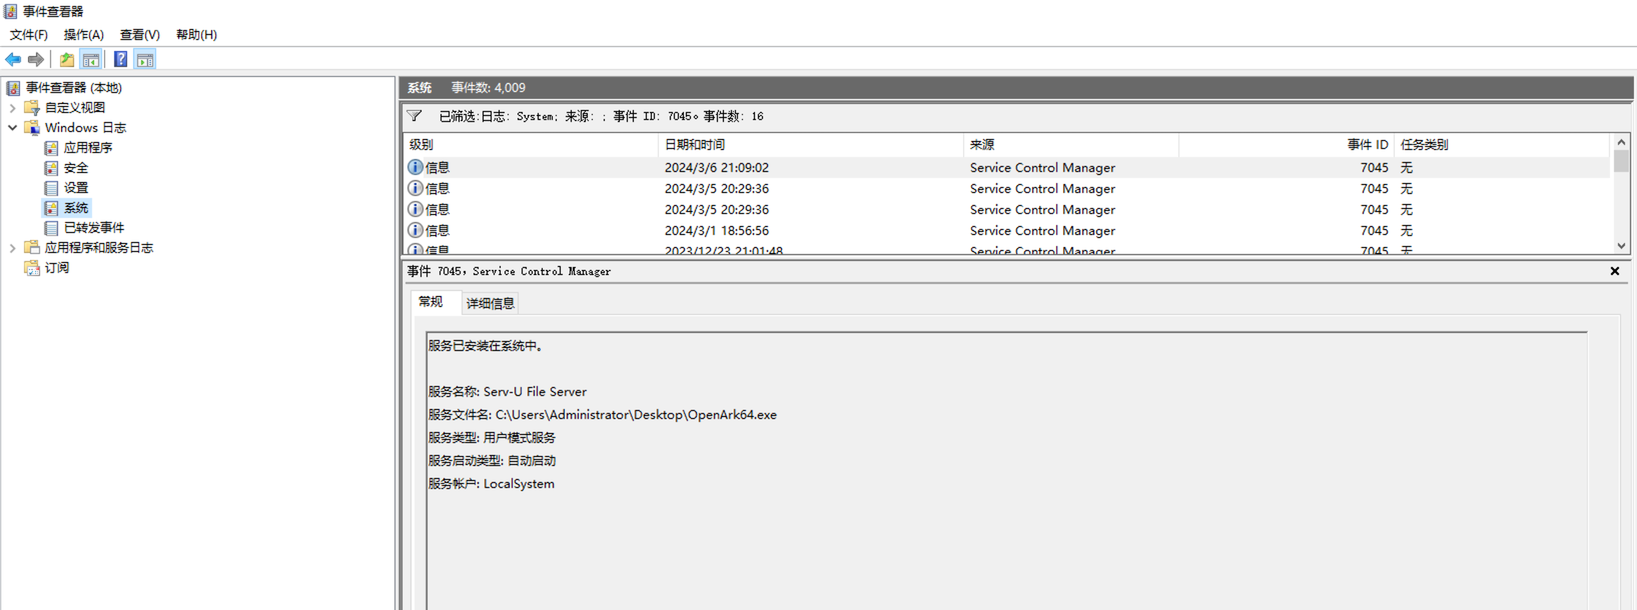The width and height of the screenshot is (1637, 610).
Task: Open the 操作(A) menu
Action: [x=83, y=34]
